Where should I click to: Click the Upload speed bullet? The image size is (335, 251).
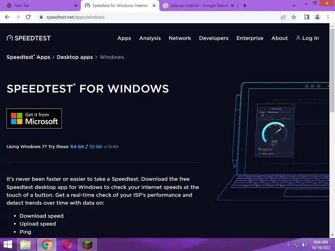(x=38, y=224)
